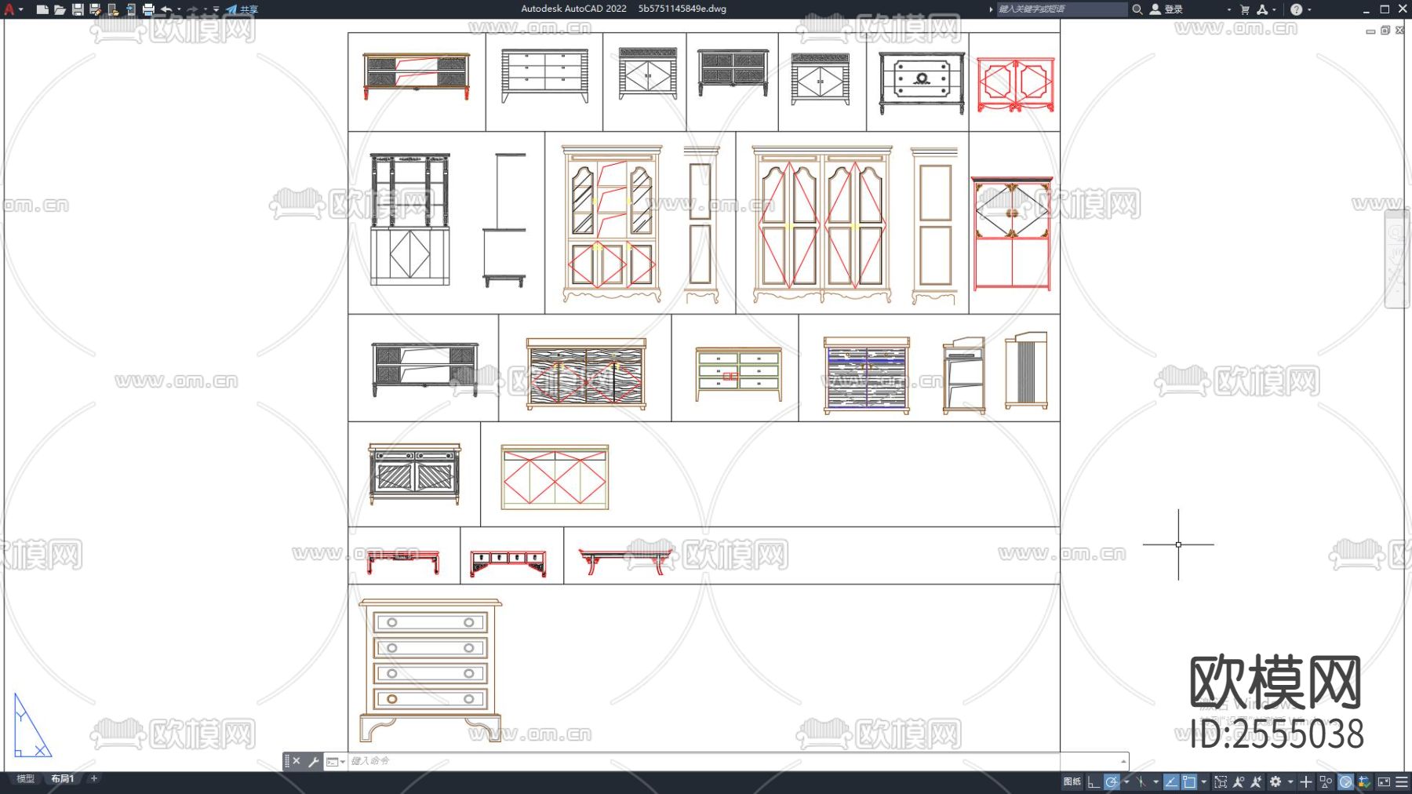Minimize the drawing window with inner button
This screenshot has height=794, width=1412.
(1370, 31)
